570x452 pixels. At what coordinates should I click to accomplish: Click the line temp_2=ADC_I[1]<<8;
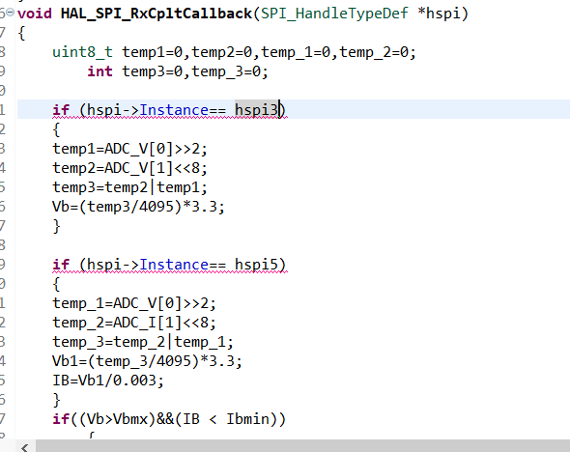click(134, 323)
